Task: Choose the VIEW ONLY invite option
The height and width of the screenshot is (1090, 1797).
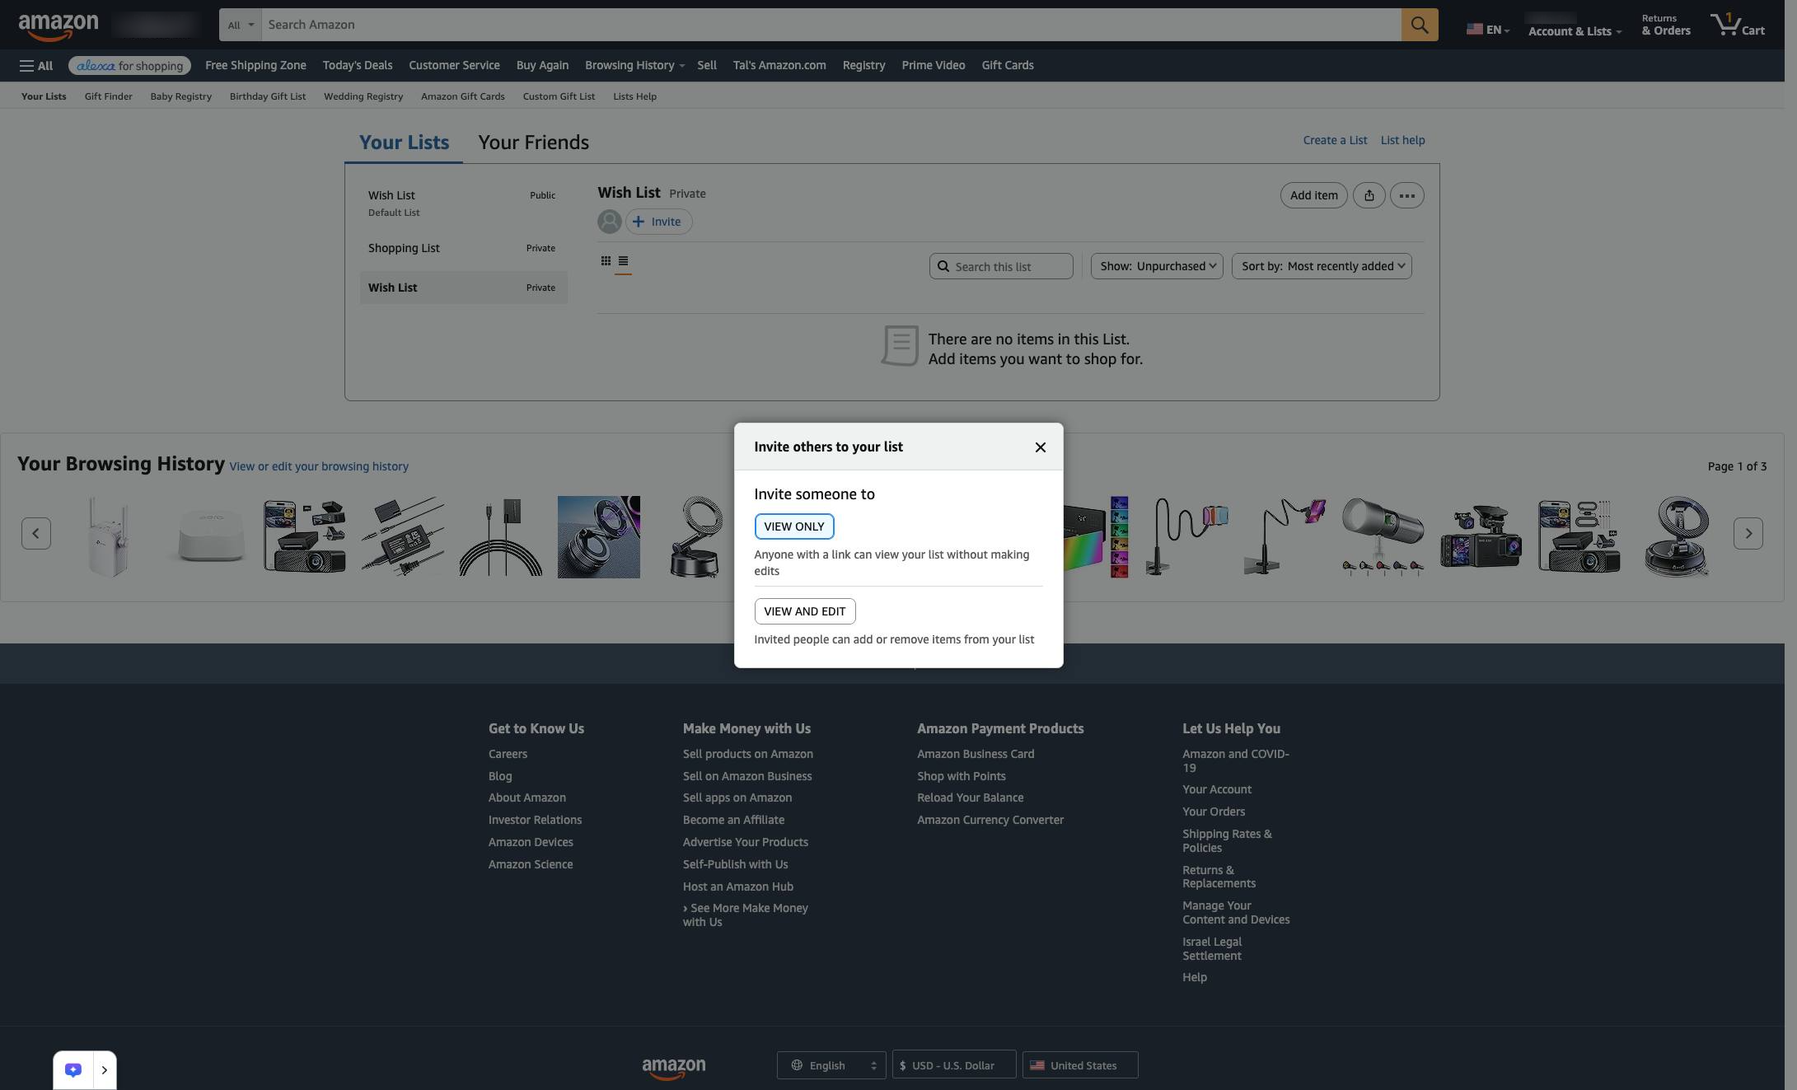Action: click(x=794, y=526)
